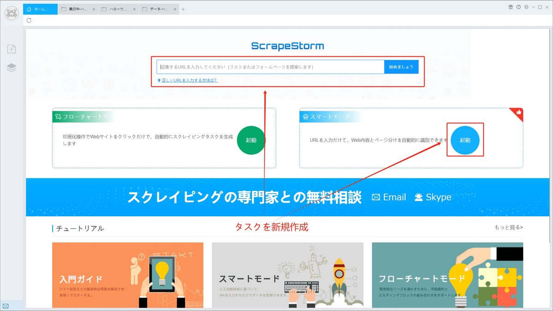Open the help question-mark icon
Screen dimensions: 553x311
(518, 7)
